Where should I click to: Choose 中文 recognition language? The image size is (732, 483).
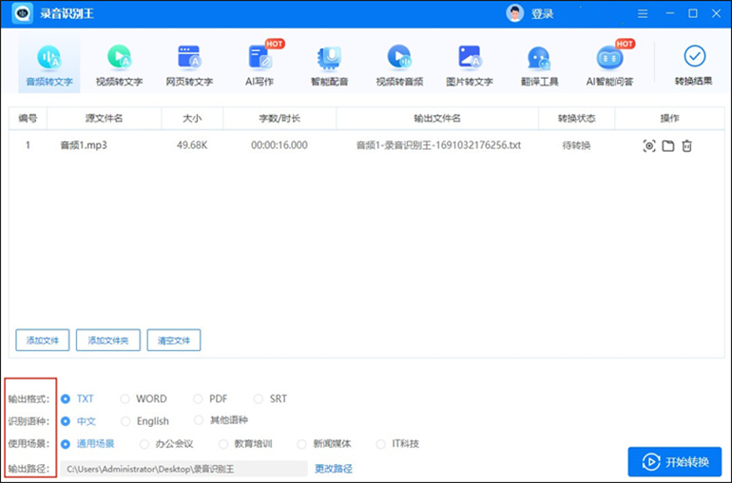point(78,421)
